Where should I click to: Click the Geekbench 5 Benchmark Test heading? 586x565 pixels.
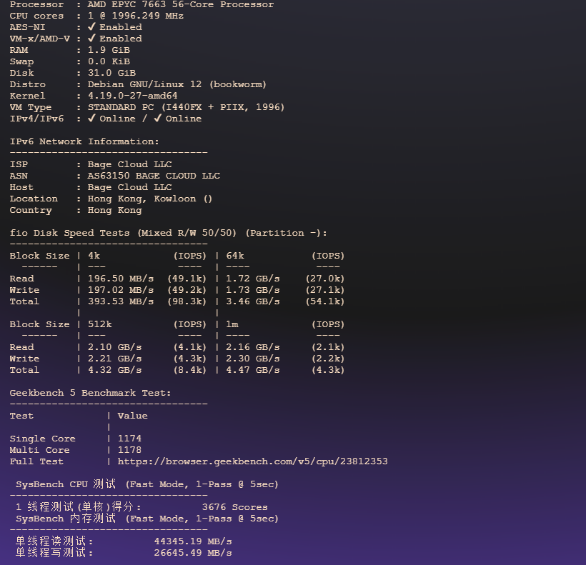(90, 393)
